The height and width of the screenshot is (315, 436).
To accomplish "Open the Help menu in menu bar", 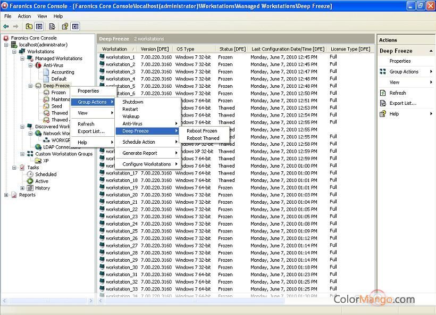I will click(58, 16).
